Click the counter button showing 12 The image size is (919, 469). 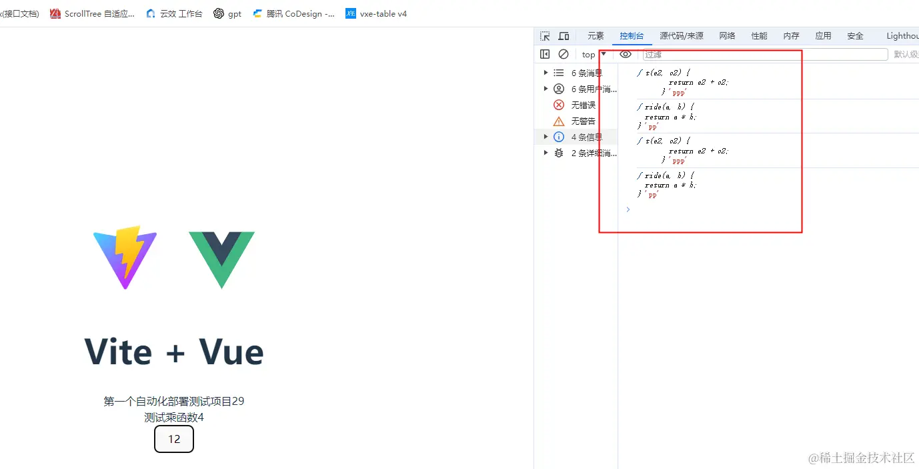(x=174, y=439)
